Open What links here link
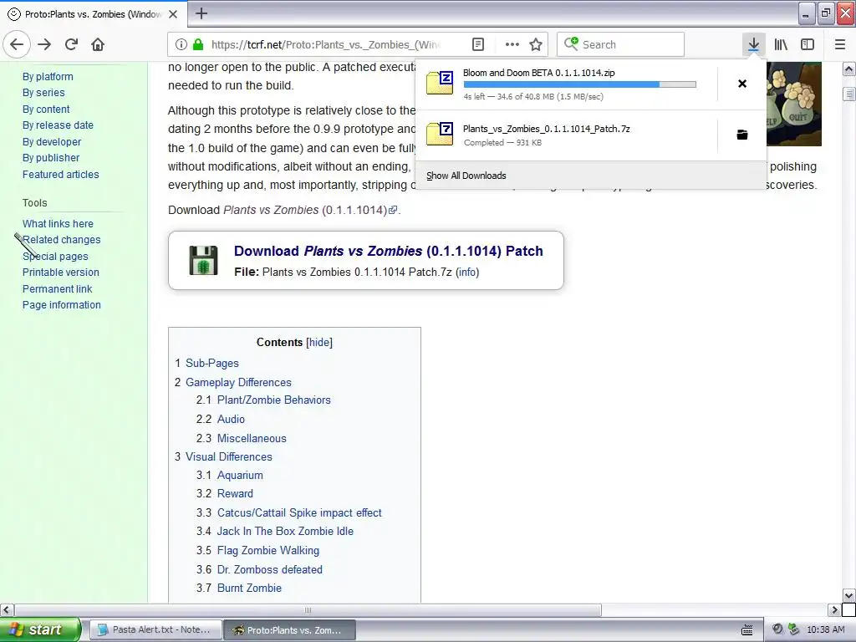 tap(58, 224)
